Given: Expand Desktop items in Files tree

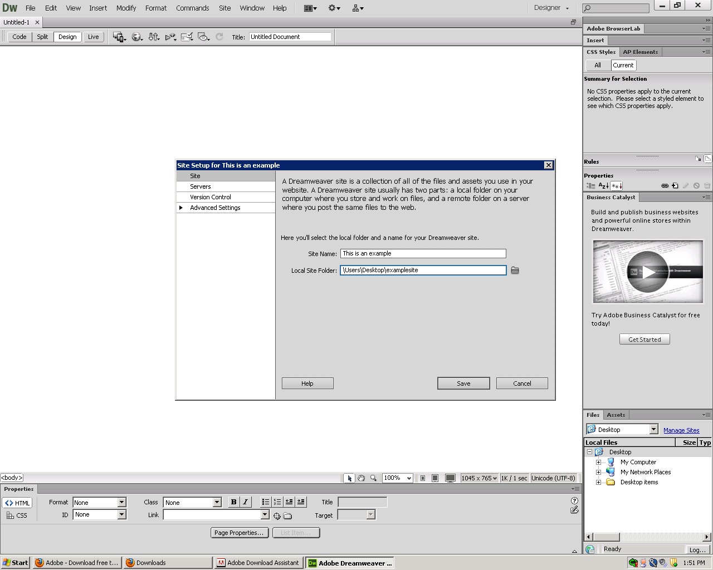Looking at the screenshot, I should [598, 482].
